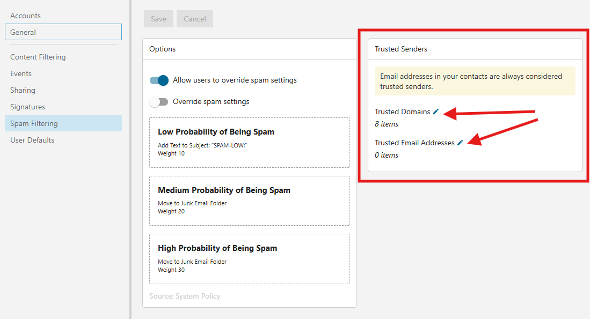This screenshot has height=319, width=590.
Task: Click the Save button
Action: point(158,19)
